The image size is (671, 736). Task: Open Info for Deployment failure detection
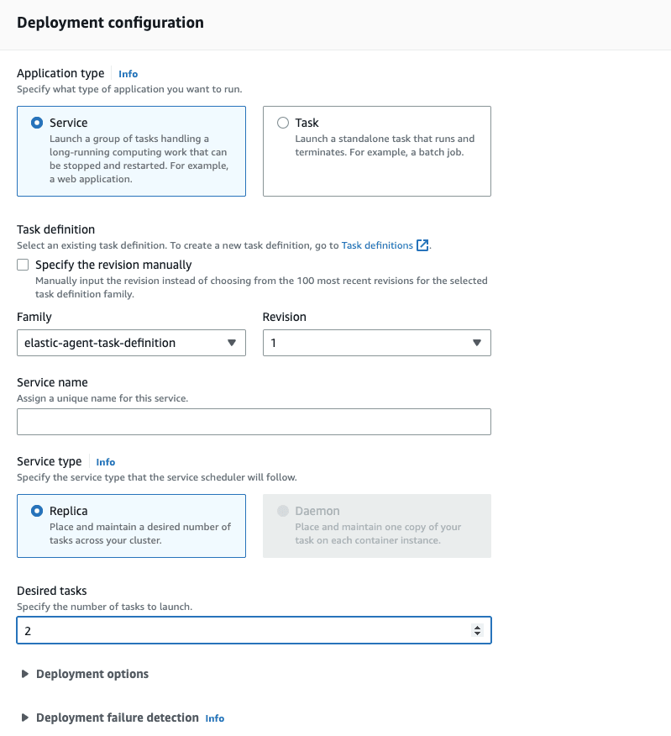pyautogui.click(x=215, y=718)
